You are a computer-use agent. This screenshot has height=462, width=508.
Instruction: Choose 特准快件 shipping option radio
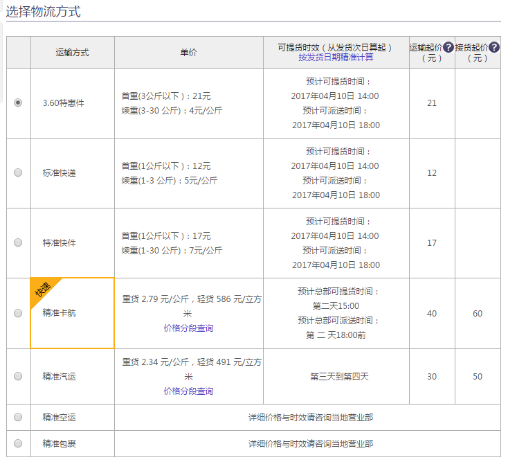tap(18, 242)
